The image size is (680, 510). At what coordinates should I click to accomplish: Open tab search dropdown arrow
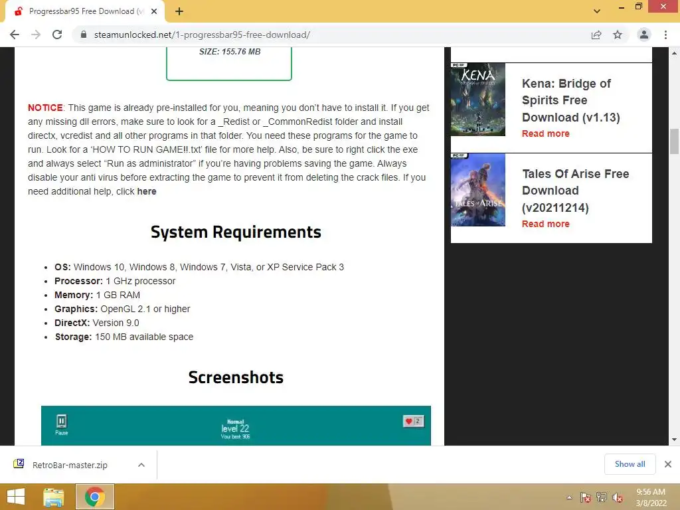pos(597,11)
